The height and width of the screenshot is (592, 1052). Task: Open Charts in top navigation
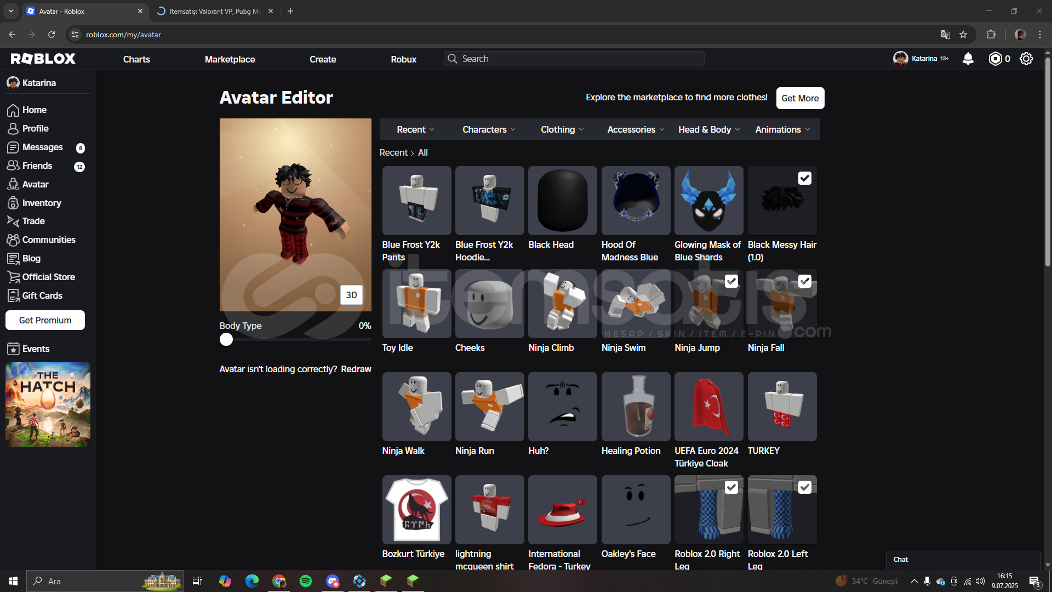(136, 59)
